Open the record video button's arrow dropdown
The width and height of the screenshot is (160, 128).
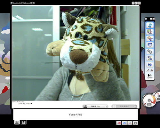tap(135, 106)
